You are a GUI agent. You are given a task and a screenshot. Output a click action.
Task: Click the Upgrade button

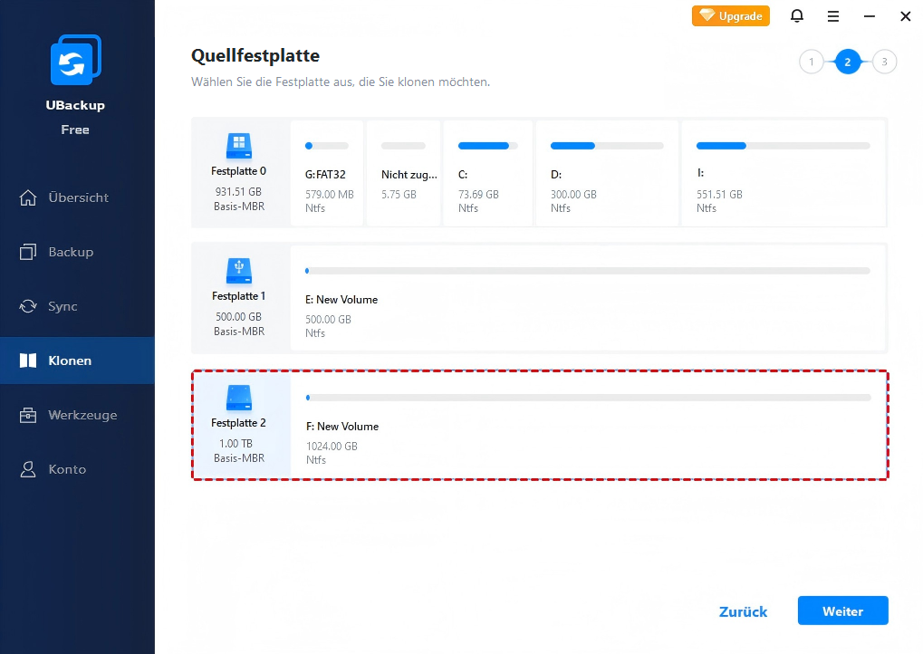tap(731, 16)
